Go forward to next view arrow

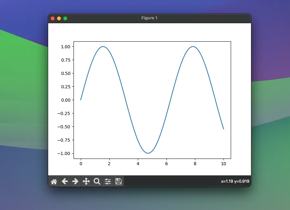pos(75,181)
